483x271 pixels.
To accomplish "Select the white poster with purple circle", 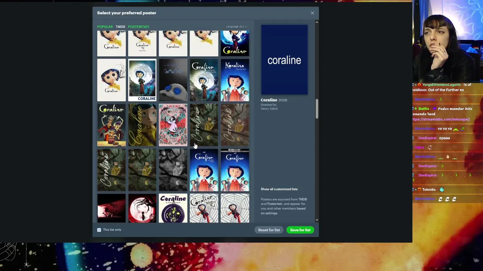I will pos(173,208).
